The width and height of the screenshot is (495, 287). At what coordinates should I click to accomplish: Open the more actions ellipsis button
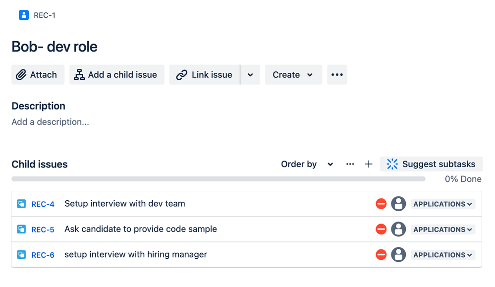tap(337, 75)
